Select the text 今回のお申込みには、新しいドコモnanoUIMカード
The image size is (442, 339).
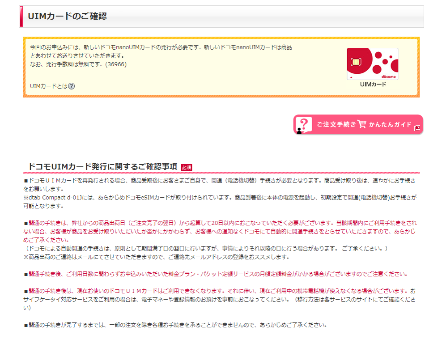(92, 47)
